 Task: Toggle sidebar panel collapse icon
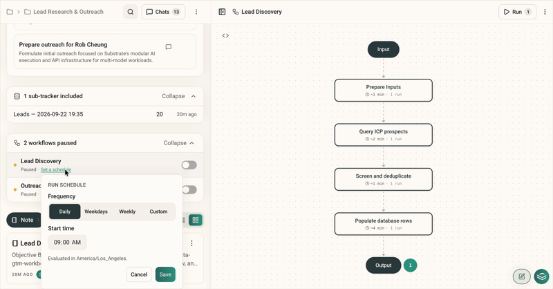tap(222, 12)
